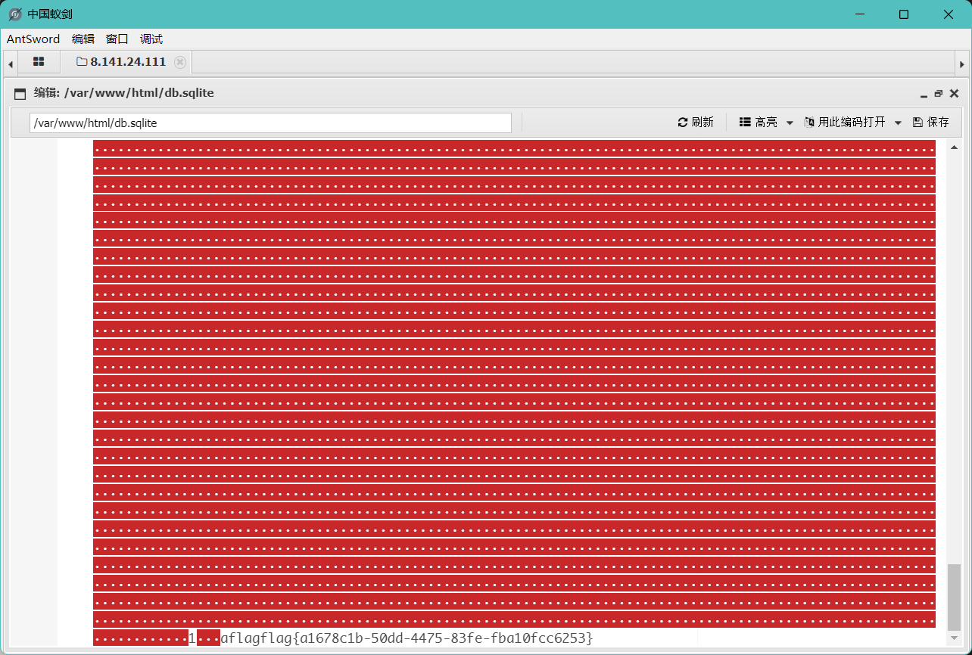Screen dimensions: 972x655
Task: Click the AntSword logo in the title bar
Action: click(x=14, y=14)
